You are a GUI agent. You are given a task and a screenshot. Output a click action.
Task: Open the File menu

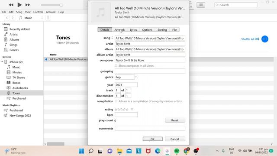pyautogui.click(x=4, y=12)
